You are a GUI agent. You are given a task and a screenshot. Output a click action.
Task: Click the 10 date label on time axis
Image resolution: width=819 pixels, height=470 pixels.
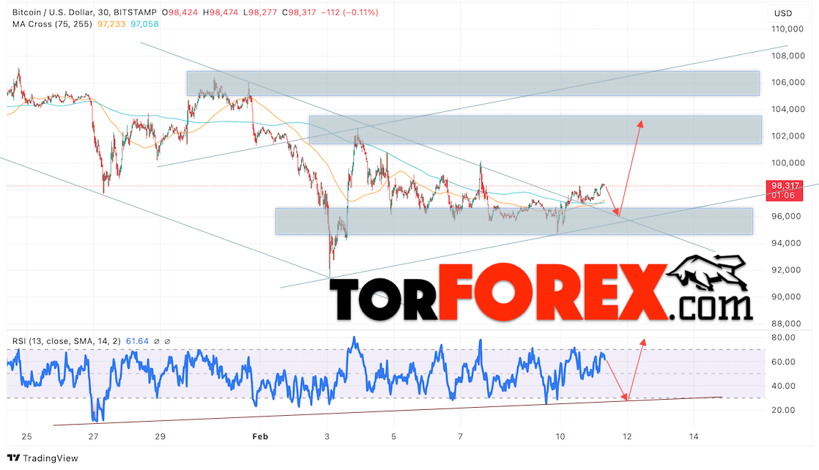(x=560, y=436)
